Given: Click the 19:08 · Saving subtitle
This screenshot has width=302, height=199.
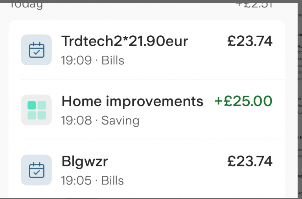Looking at the screenshot, I should (x=100, y=120).
